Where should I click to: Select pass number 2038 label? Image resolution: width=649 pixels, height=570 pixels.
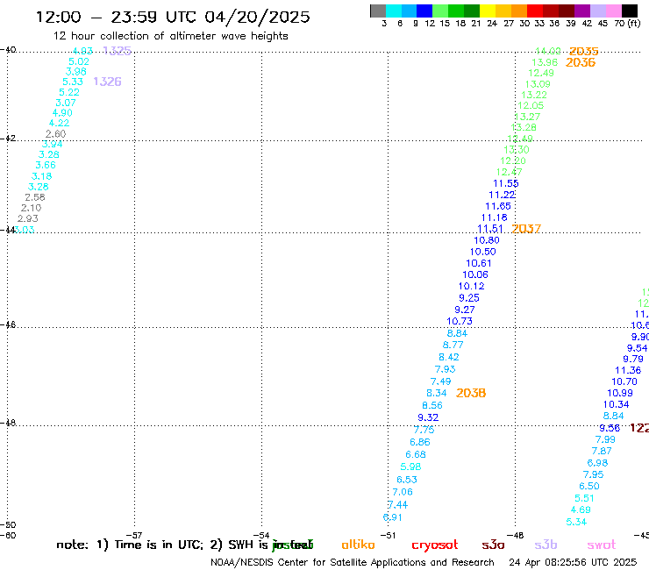pos(471,393)
